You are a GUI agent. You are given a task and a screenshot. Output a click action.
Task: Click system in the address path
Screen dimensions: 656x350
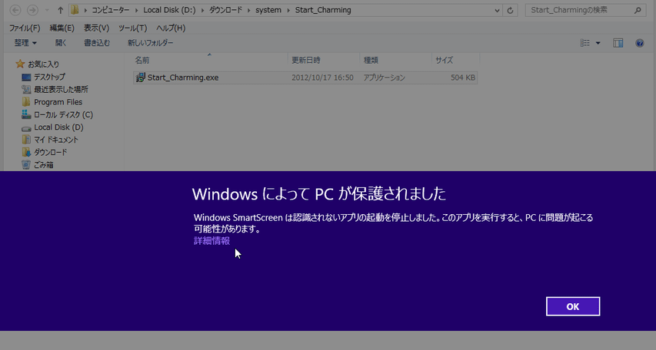point(268,10)
